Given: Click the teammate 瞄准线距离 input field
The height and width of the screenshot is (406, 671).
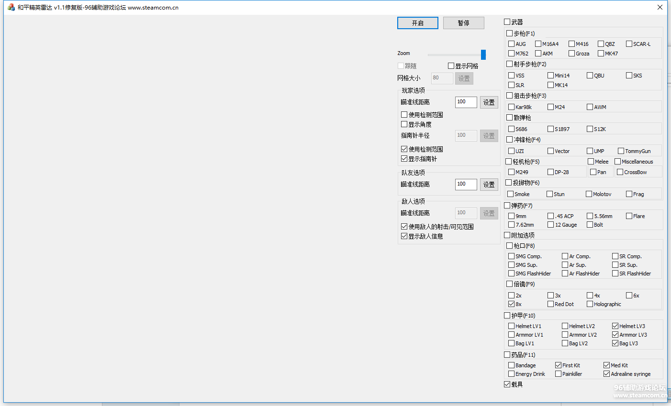Looking at the screenshot, I should click(x=466, y=184).
